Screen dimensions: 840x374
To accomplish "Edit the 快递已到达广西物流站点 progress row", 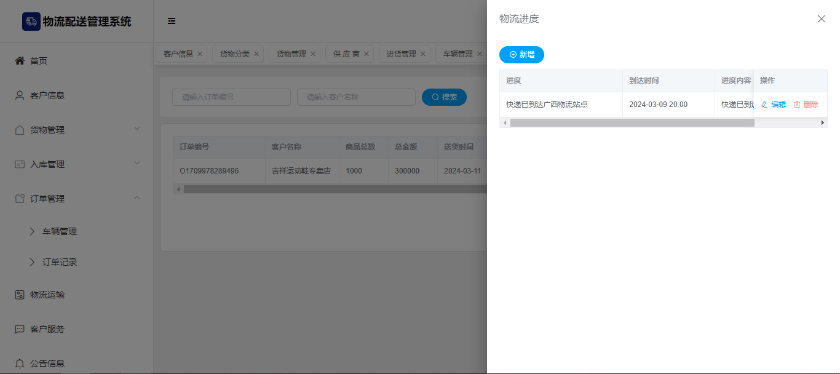I will (774, 105).
